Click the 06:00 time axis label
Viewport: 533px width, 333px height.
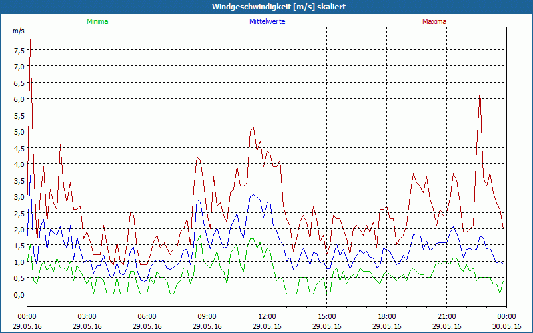tap(147, 317)
